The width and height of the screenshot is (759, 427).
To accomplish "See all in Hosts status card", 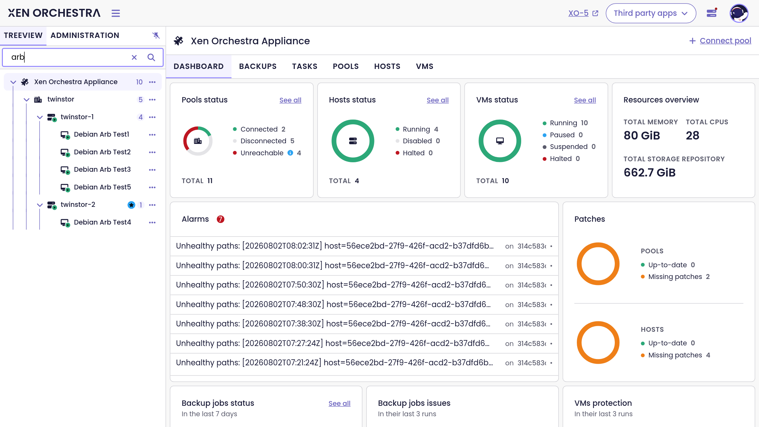I will (x=438, y=100).
